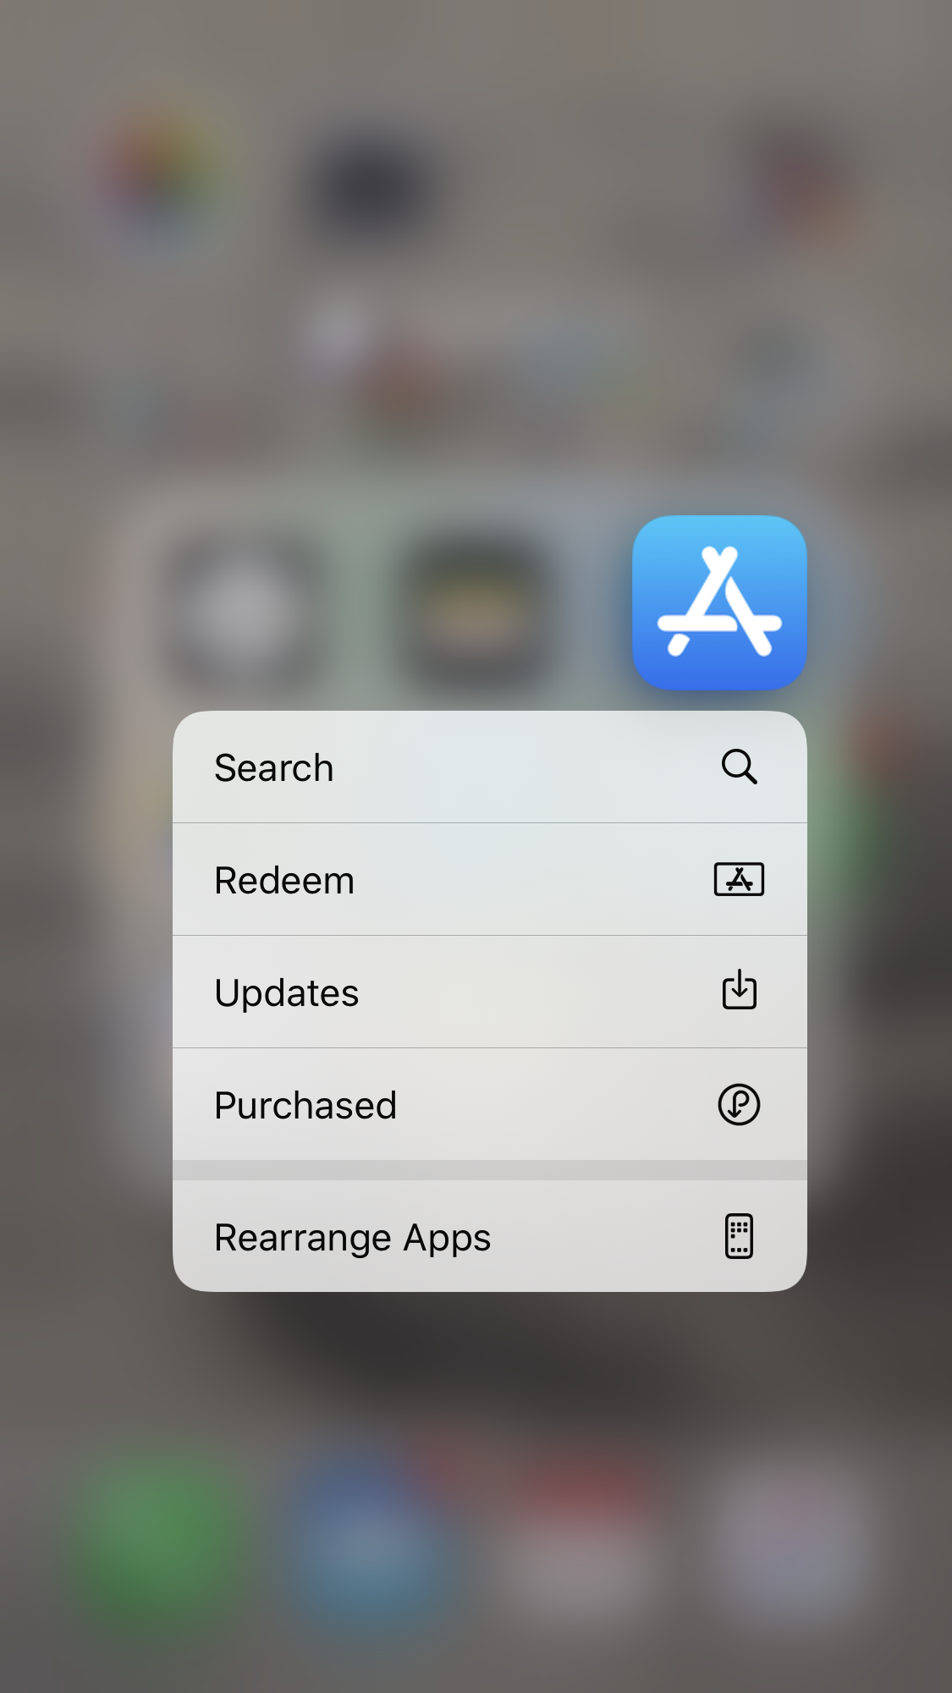The height and width of the screenshot is (1693, 952).
Task: Open Updates from the App Store menu
Action: pyautogui.click(x=490, y=992)
